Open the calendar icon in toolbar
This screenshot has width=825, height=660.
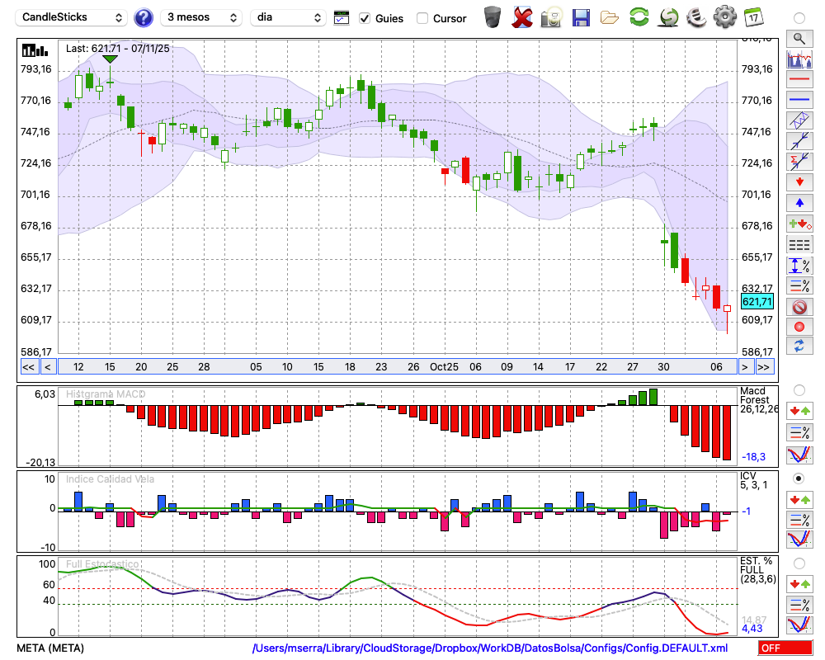click(x=752, y=17)
